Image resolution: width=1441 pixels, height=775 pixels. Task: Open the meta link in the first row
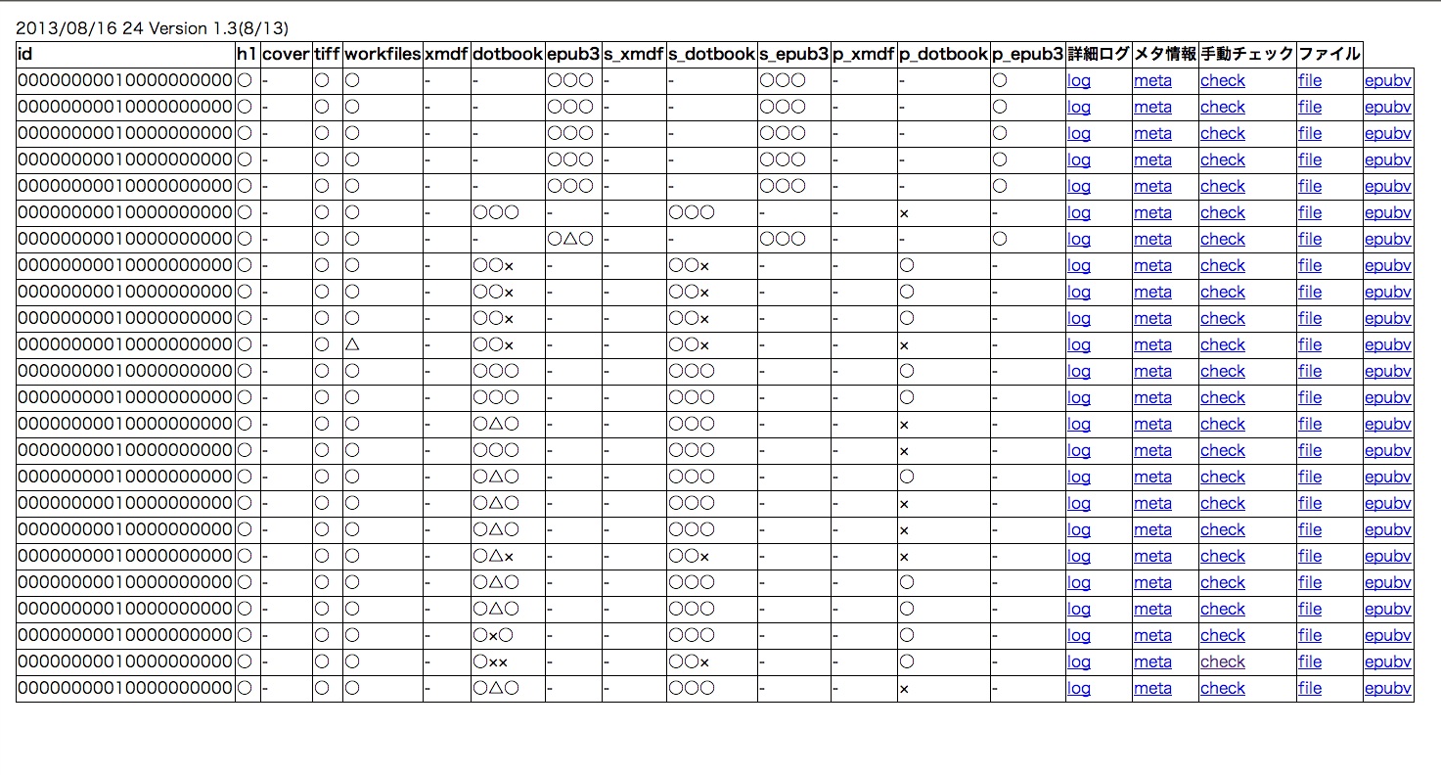pos(1151,81)
